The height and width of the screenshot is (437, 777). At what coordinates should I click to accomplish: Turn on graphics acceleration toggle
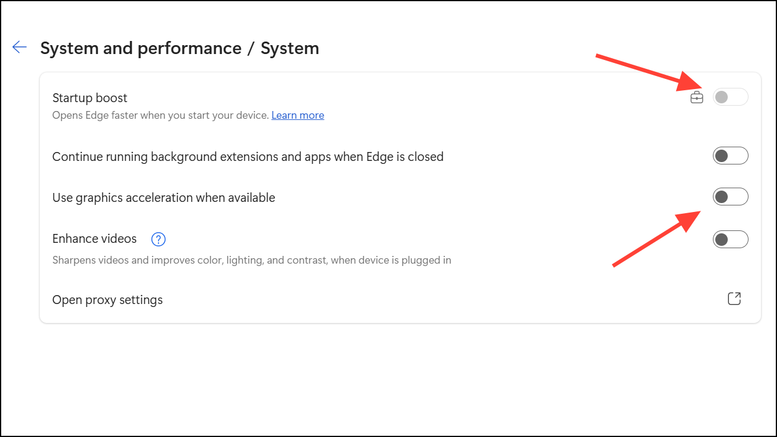tap(730, 197)
